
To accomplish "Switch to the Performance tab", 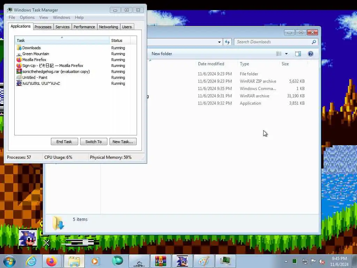I will [x=84, y=27].
